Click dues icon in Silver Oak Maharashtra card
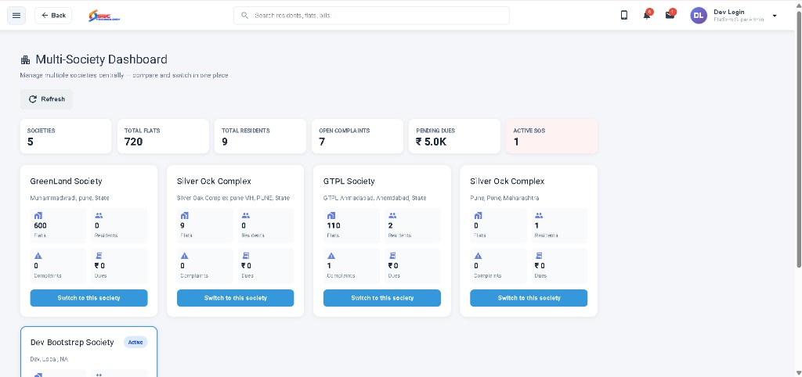Image resolution: width=802 pixels, height=377 pixels. tap(539, 256)
